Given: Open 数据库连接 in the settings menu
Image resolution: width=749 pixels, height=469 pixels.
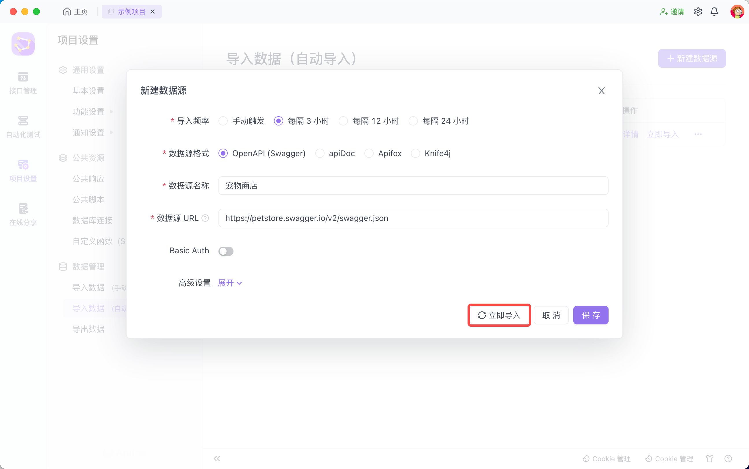Looking at the screenshot, I should coord(92,220).
